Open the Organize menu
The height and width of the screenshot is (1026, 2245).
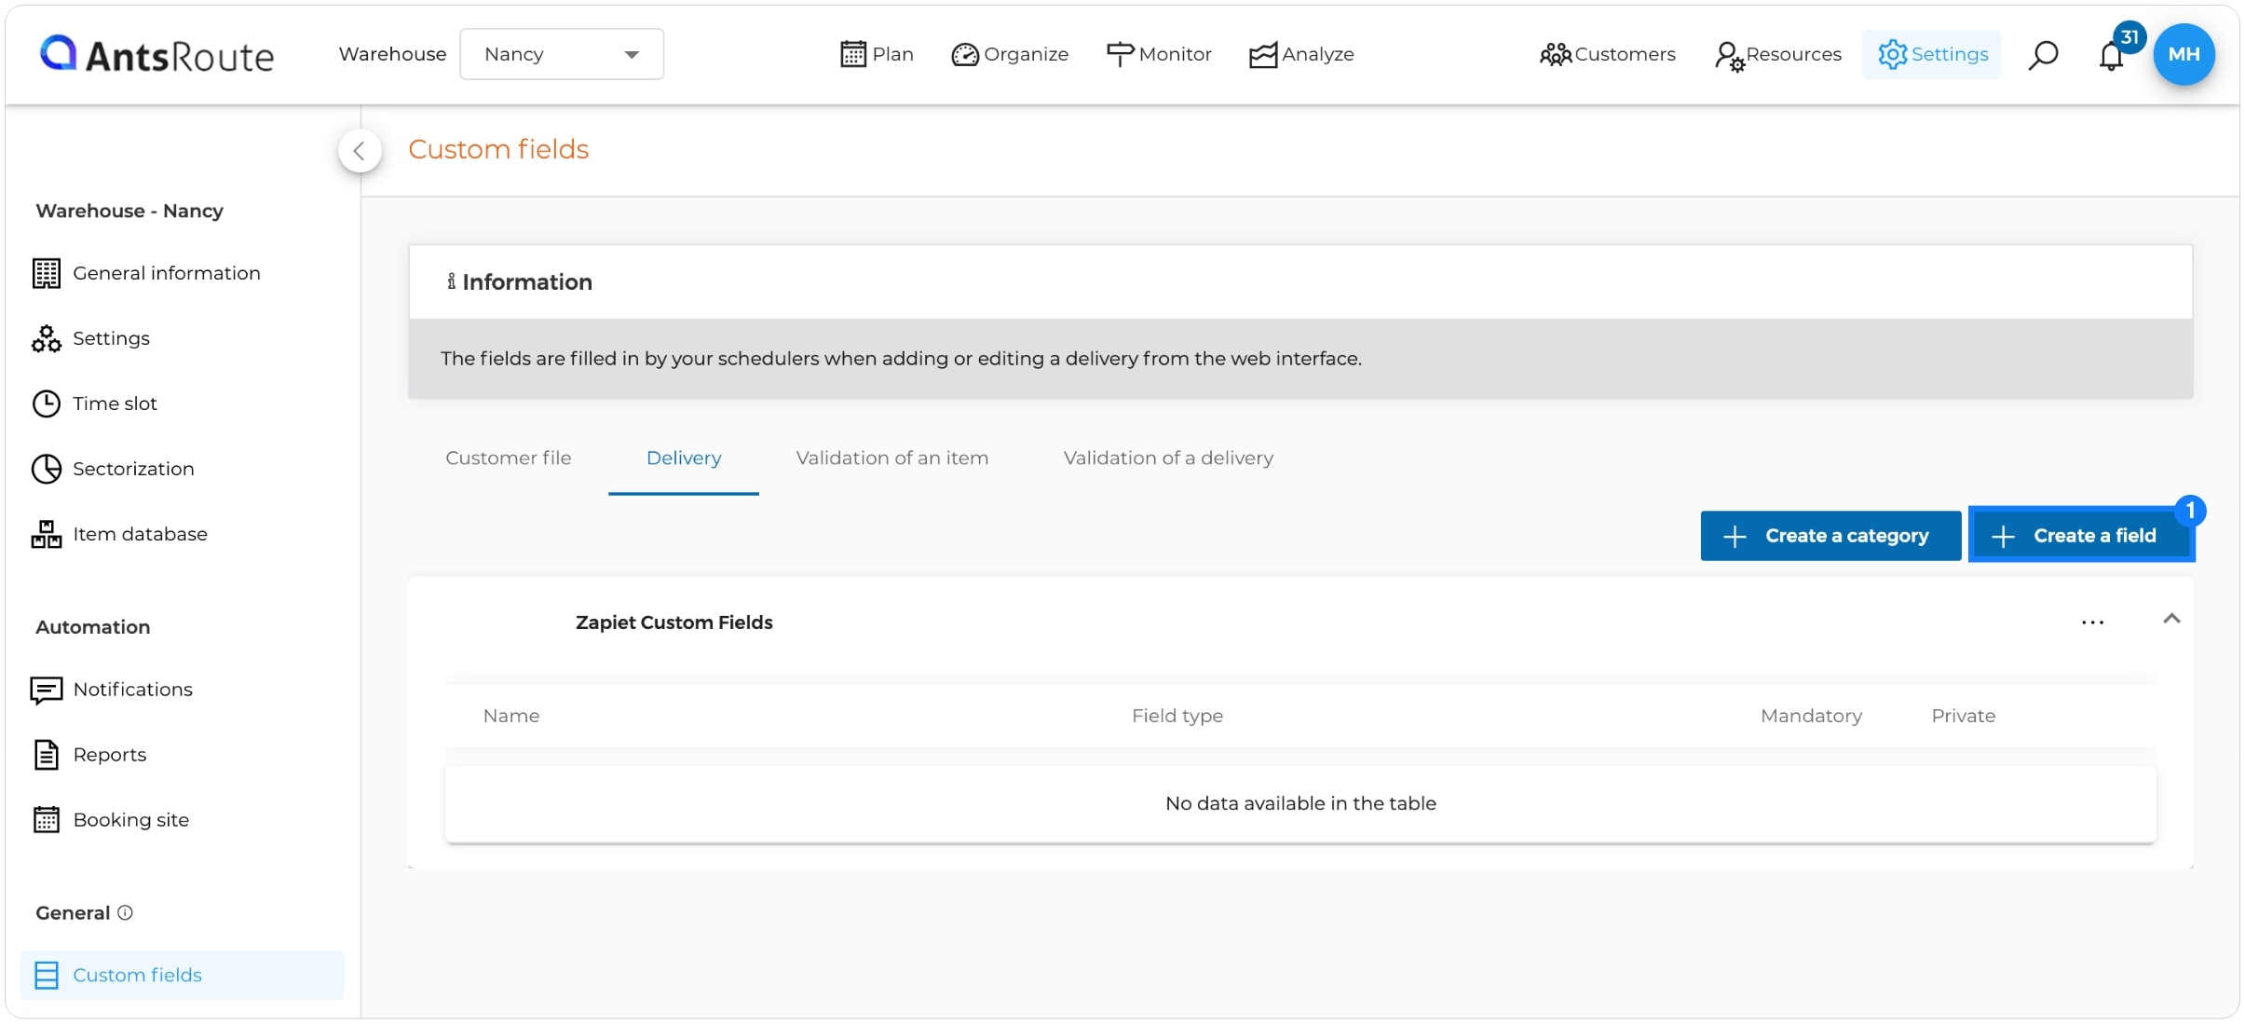click(1010, 54)
